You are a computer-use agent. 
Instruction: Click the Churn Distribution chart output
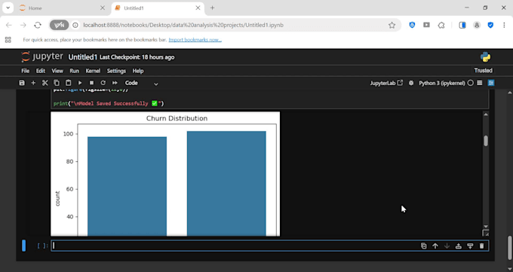pyautogui.click(x=165, y=173)
